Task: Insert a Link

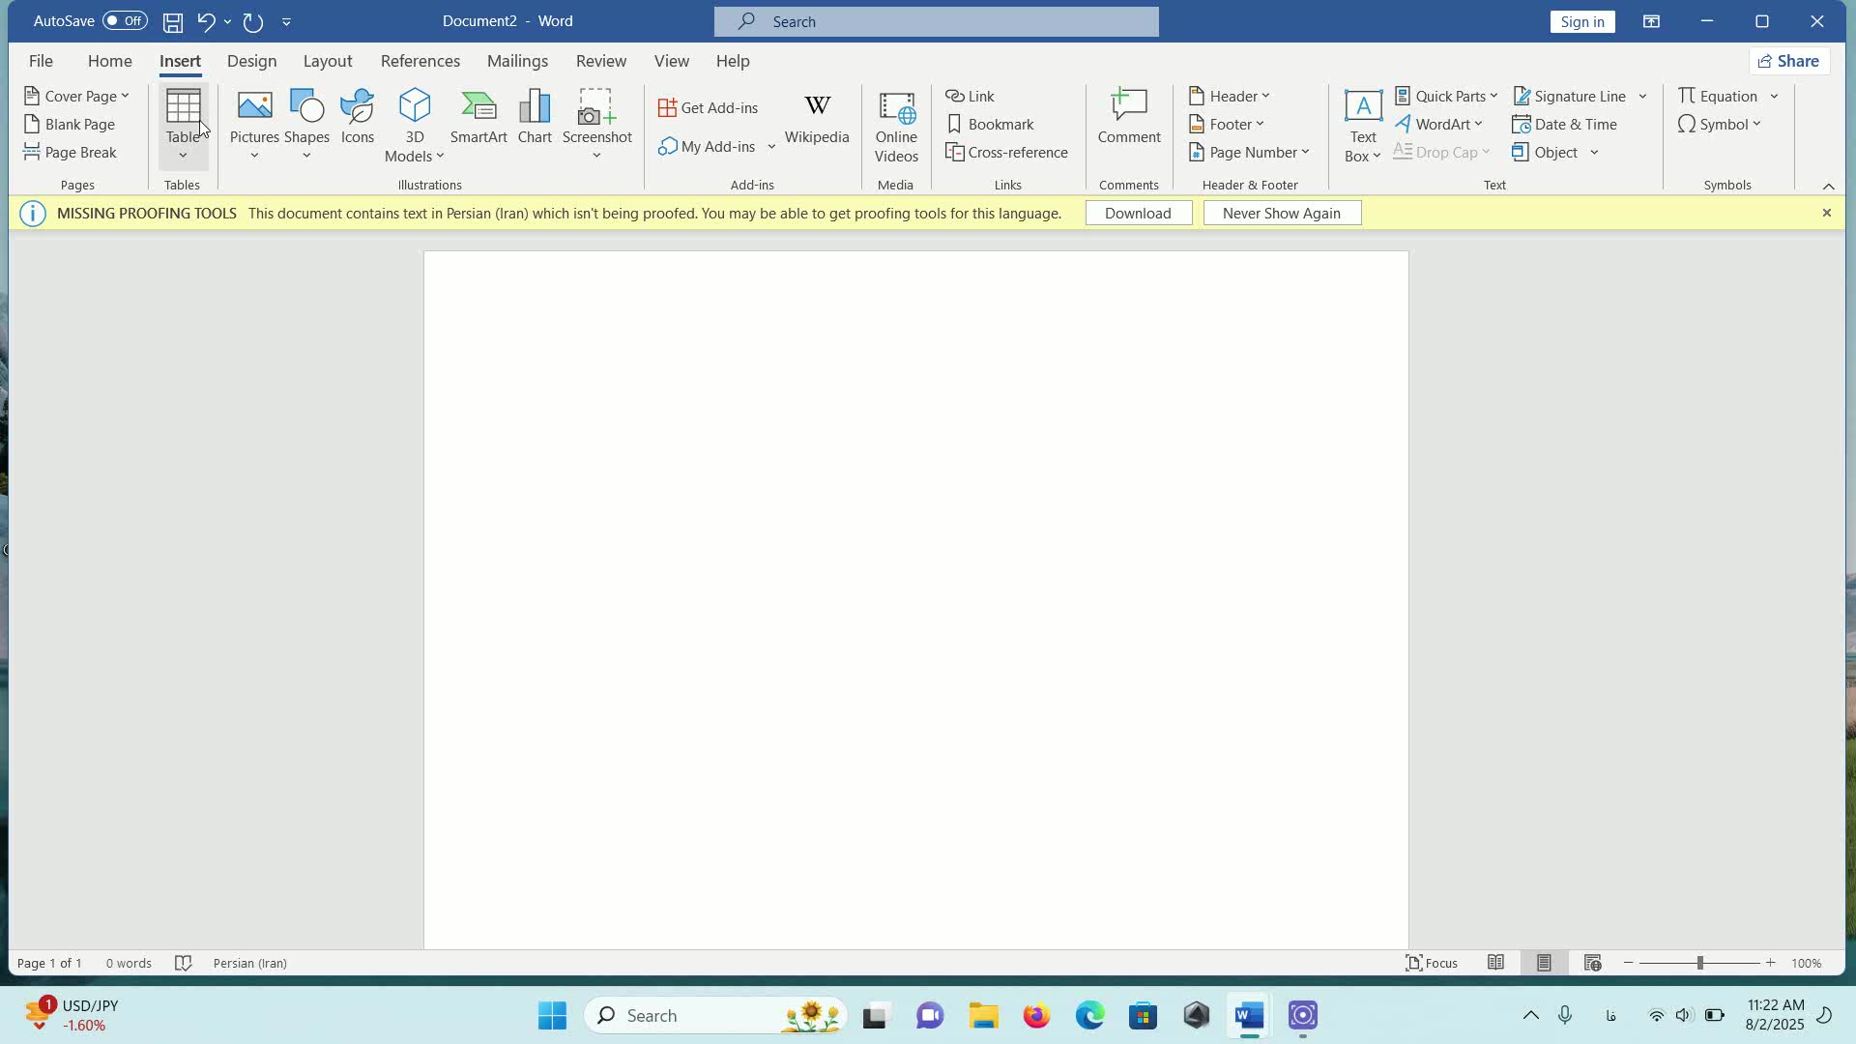Action: click(x=971, y=96)
